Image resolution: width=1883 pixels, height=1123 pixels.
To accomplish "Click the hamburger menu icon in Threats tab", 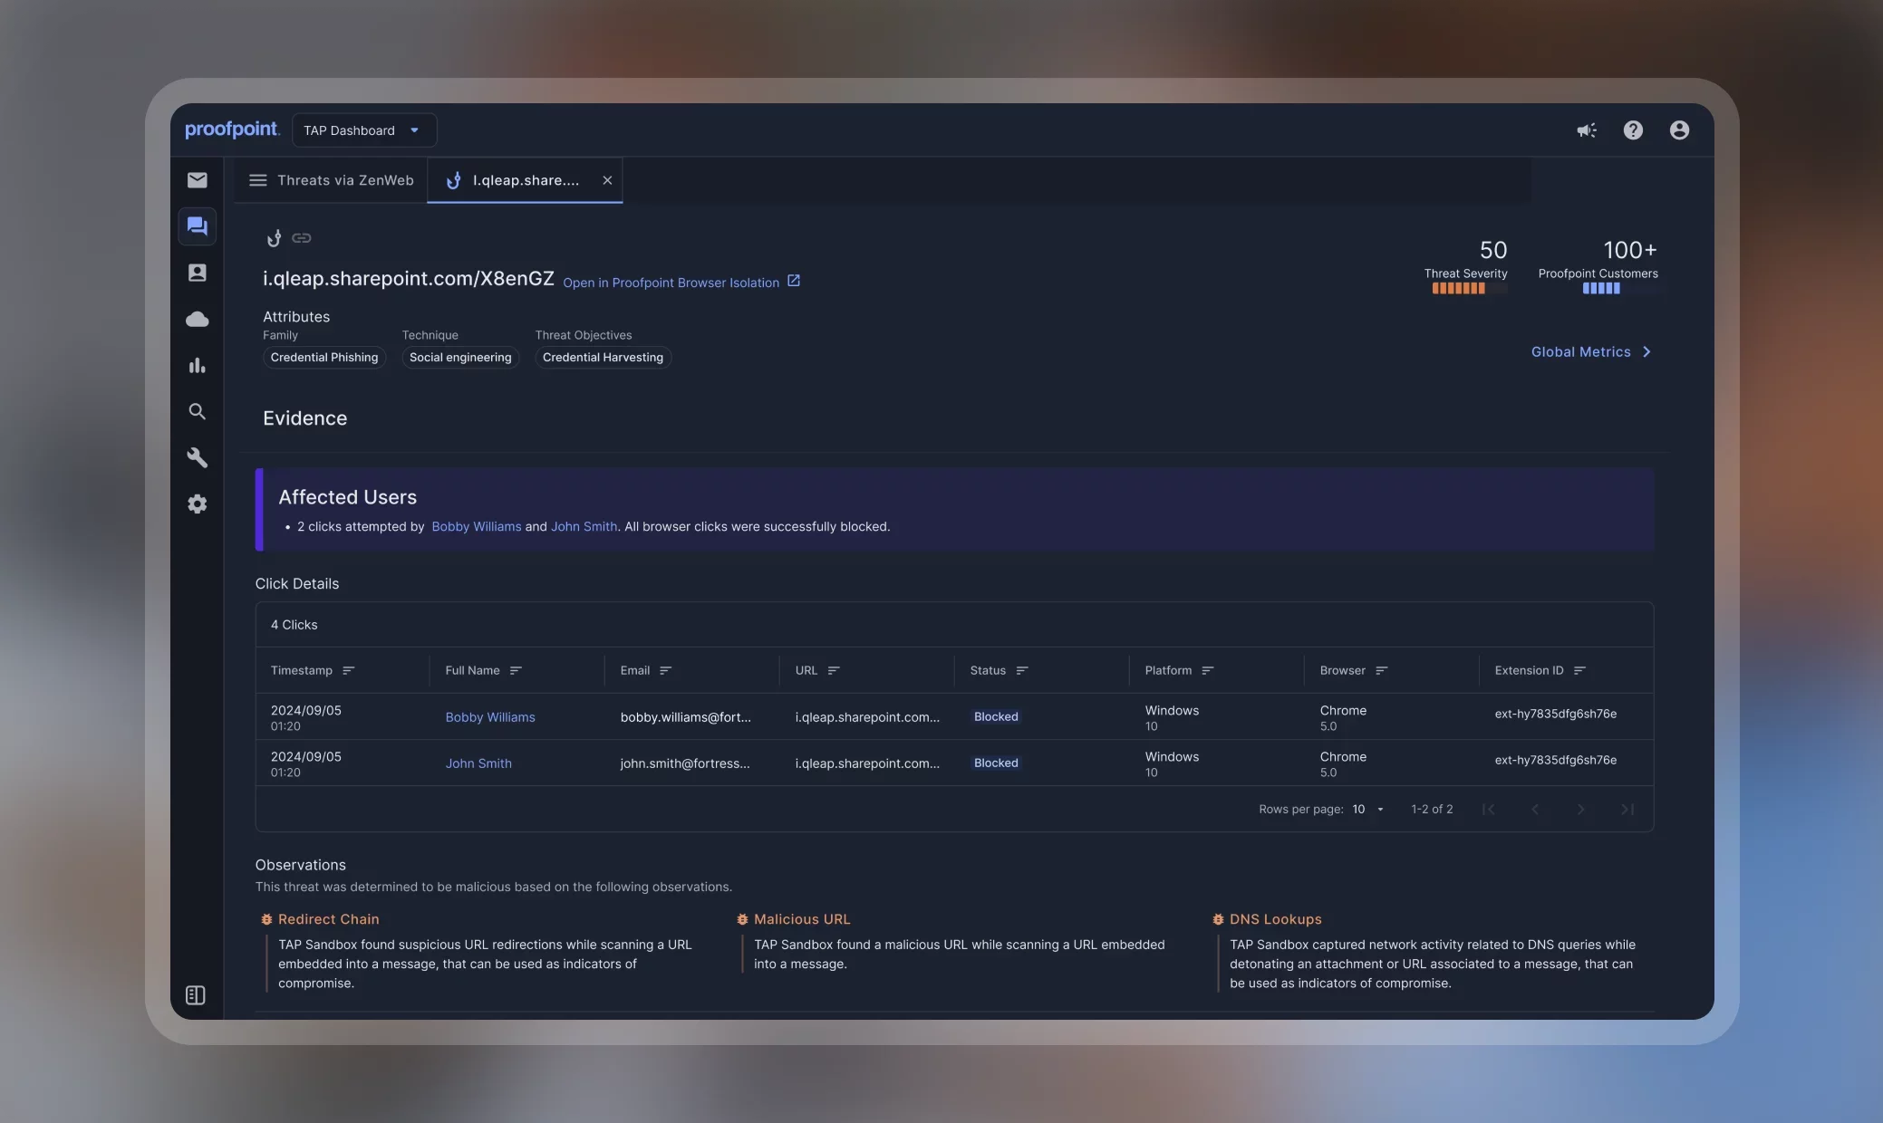I will tap(258, 180).
